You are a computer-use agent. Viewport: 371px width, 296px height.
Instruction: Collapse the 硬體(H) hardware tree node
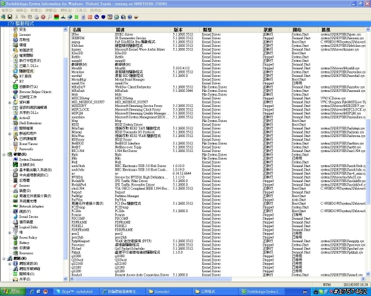pos(4,154)
